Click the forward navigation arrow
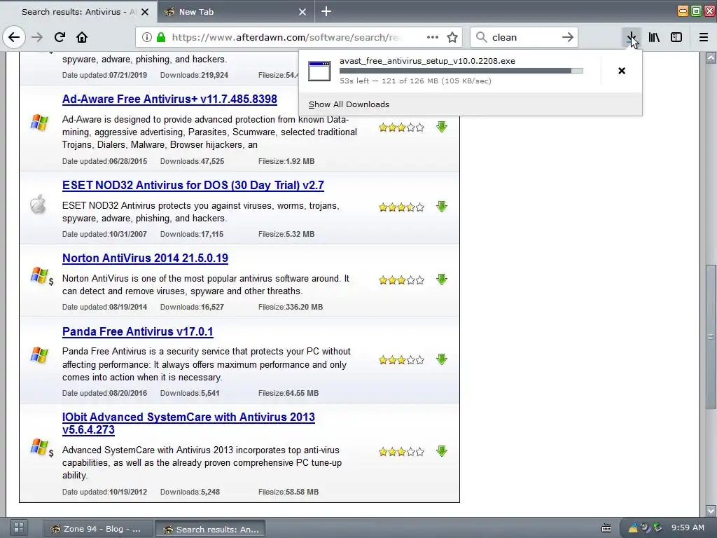The height and width of the screenshot is (538, 717). (37, 37)
